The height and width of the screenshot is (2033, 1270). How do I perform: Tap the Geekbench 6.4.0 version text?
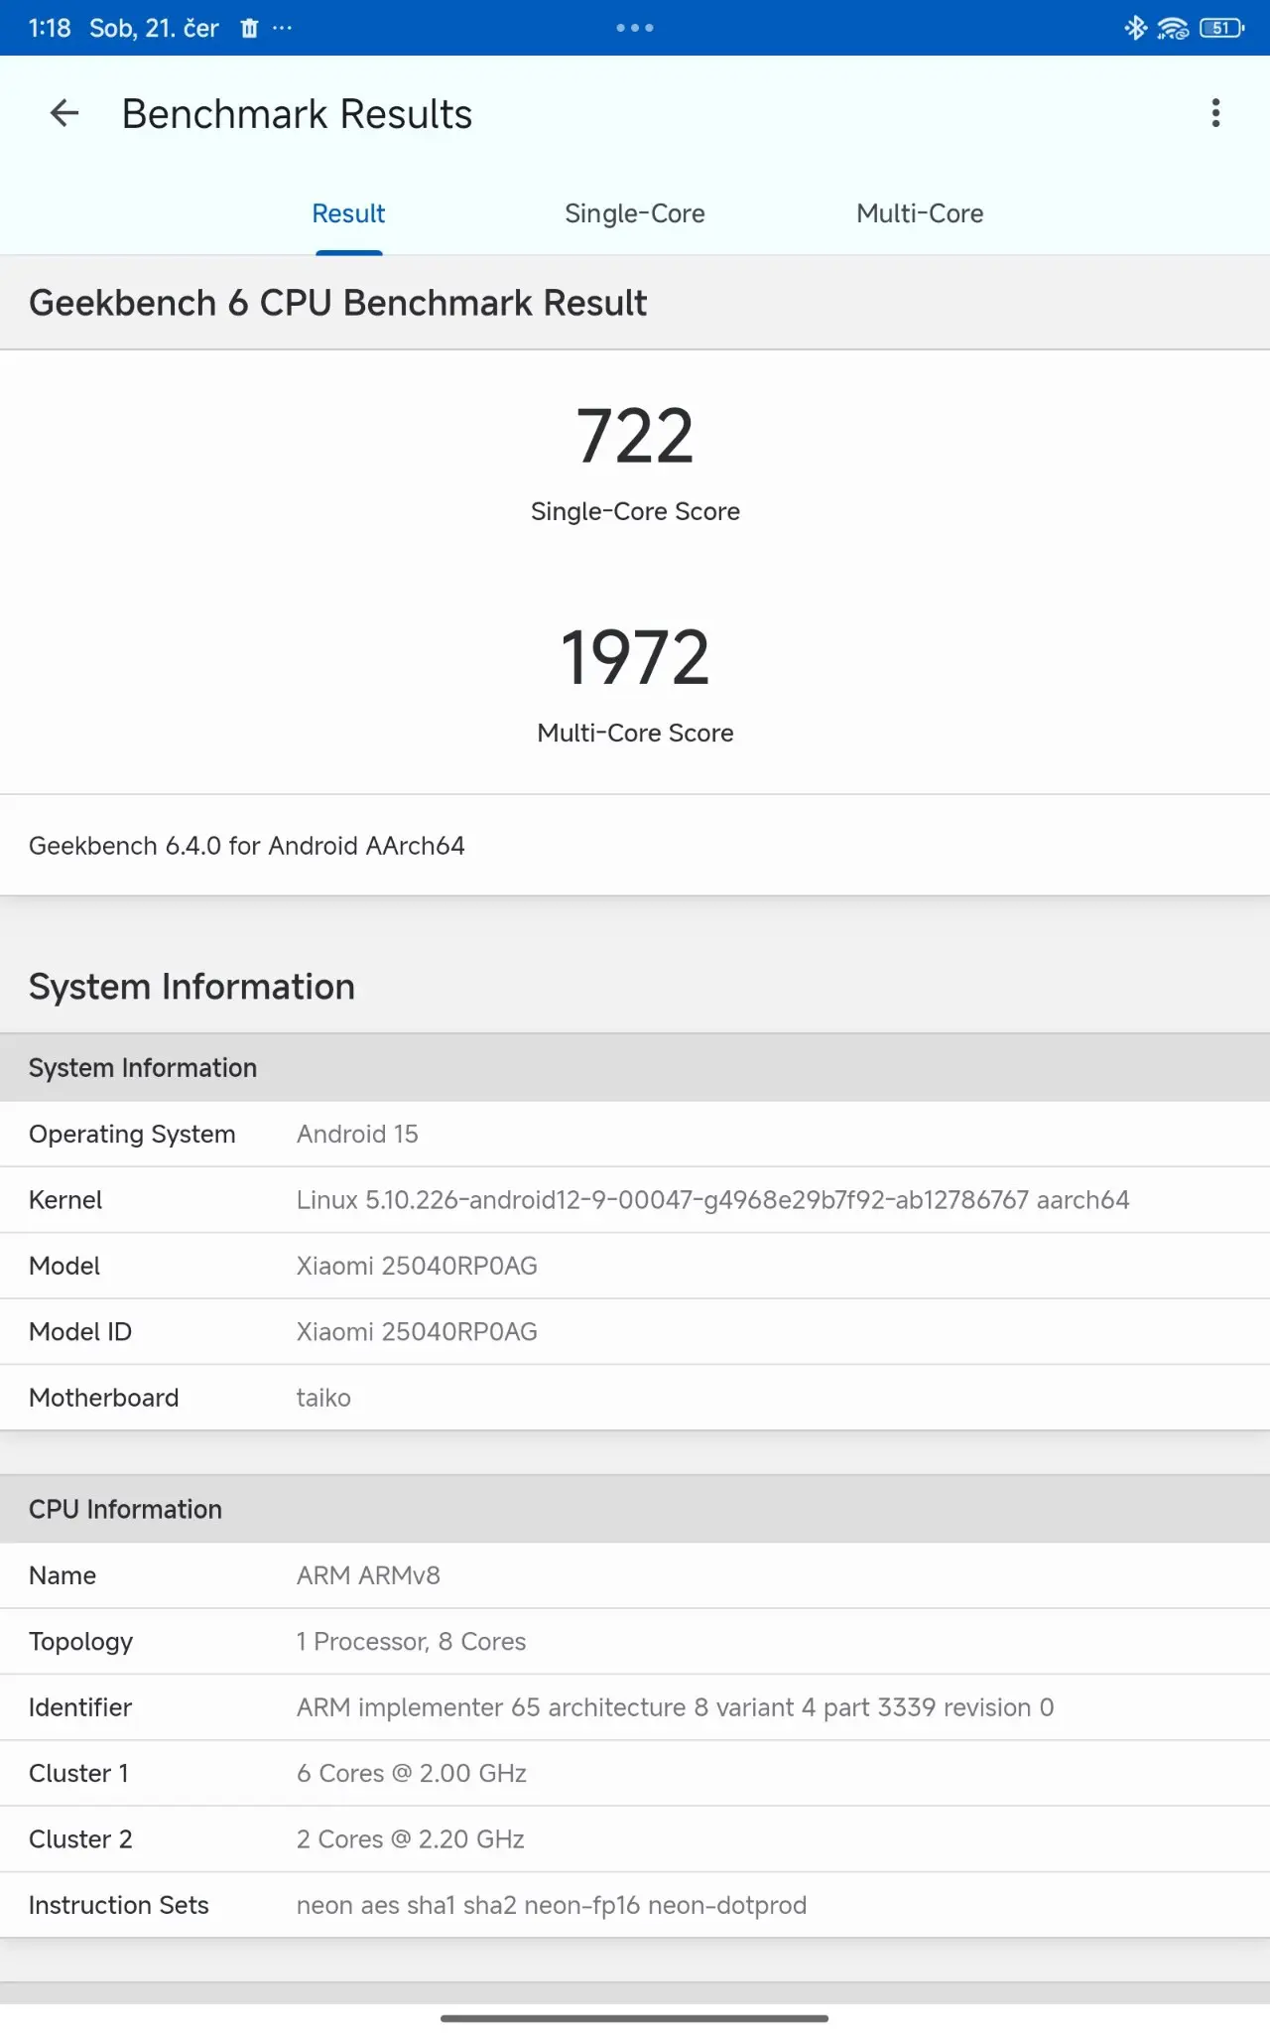[x=247, y=846]
